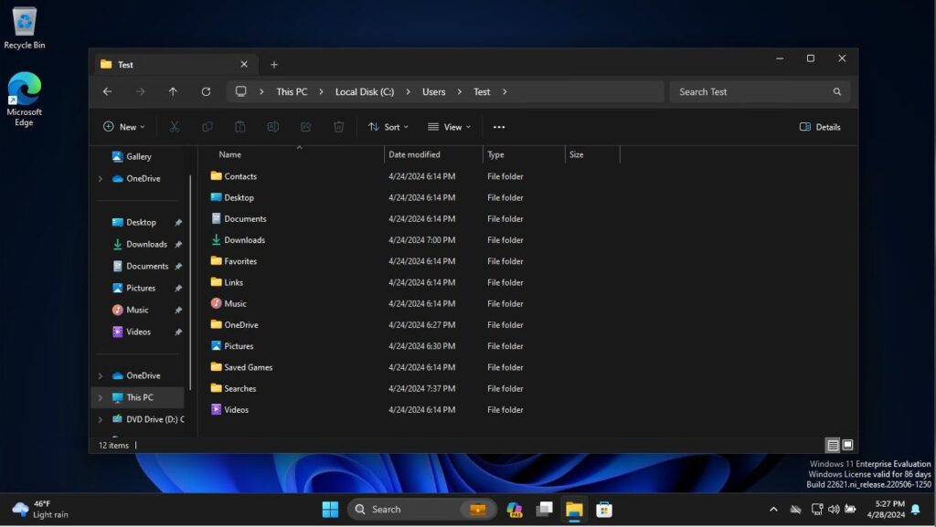Cut the selection using the scissors icon
936x527 pixels.
coord(175,127)
